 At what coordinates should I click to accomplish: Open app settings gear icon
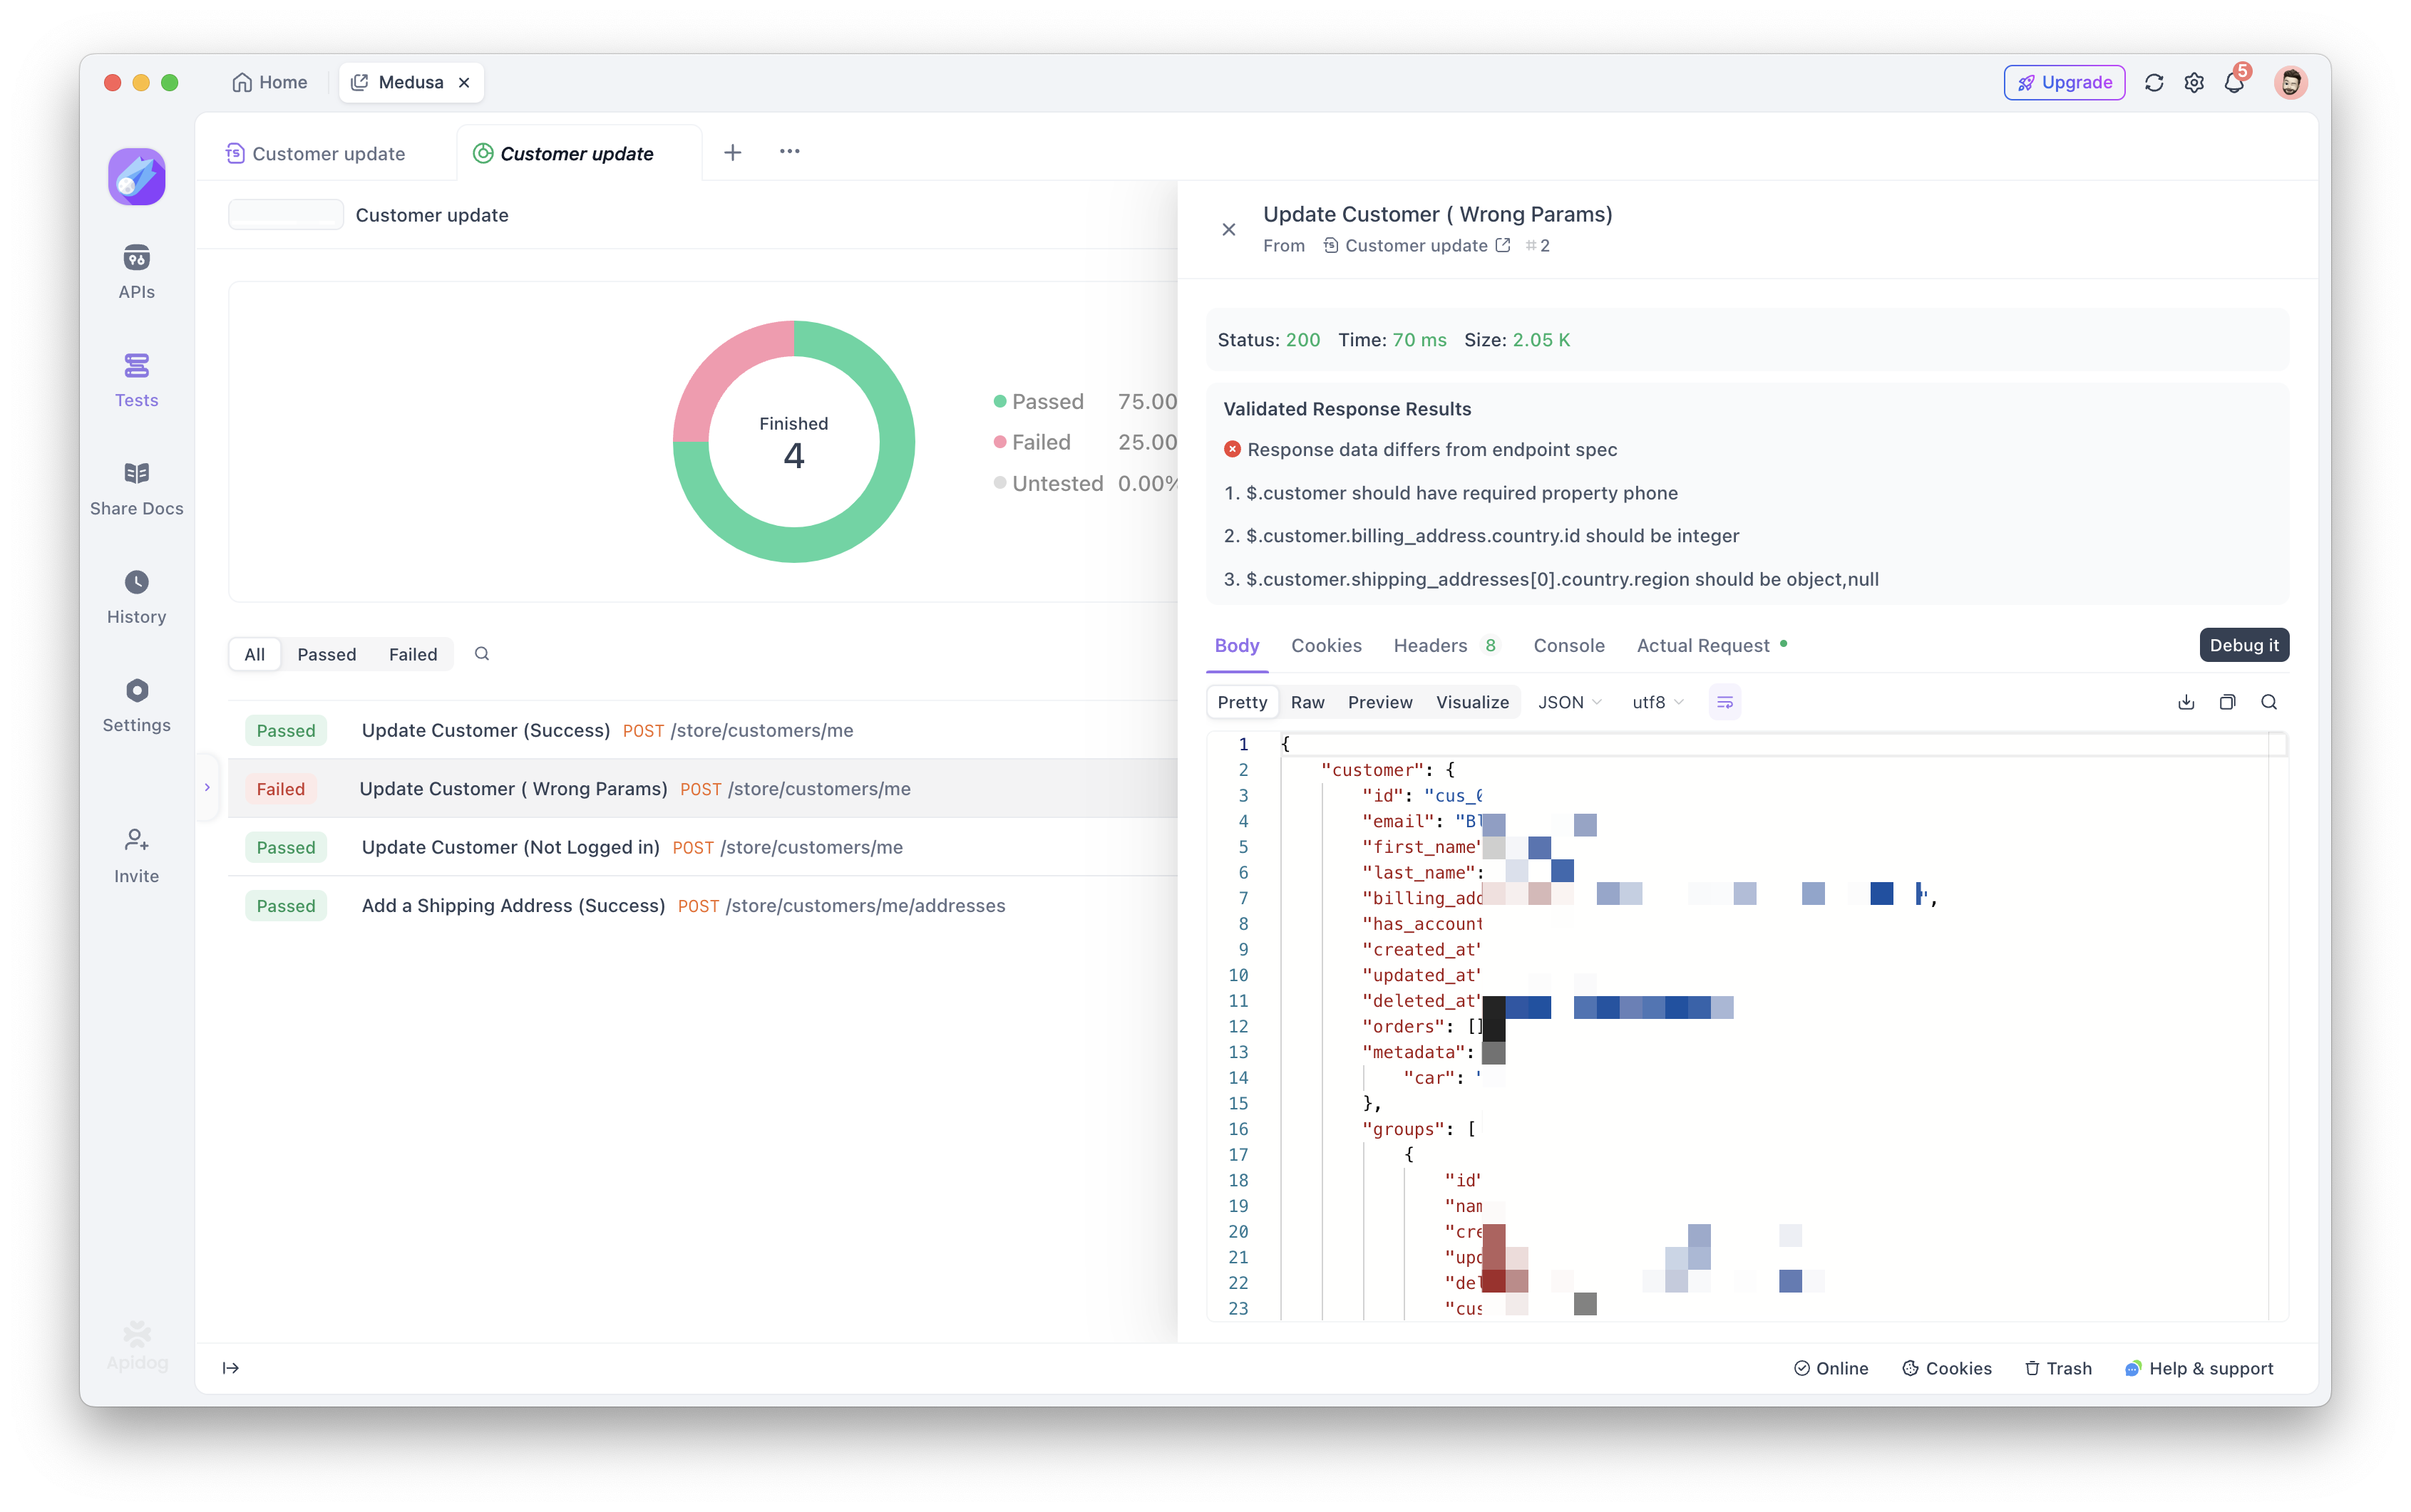(x=2194, y=83)
